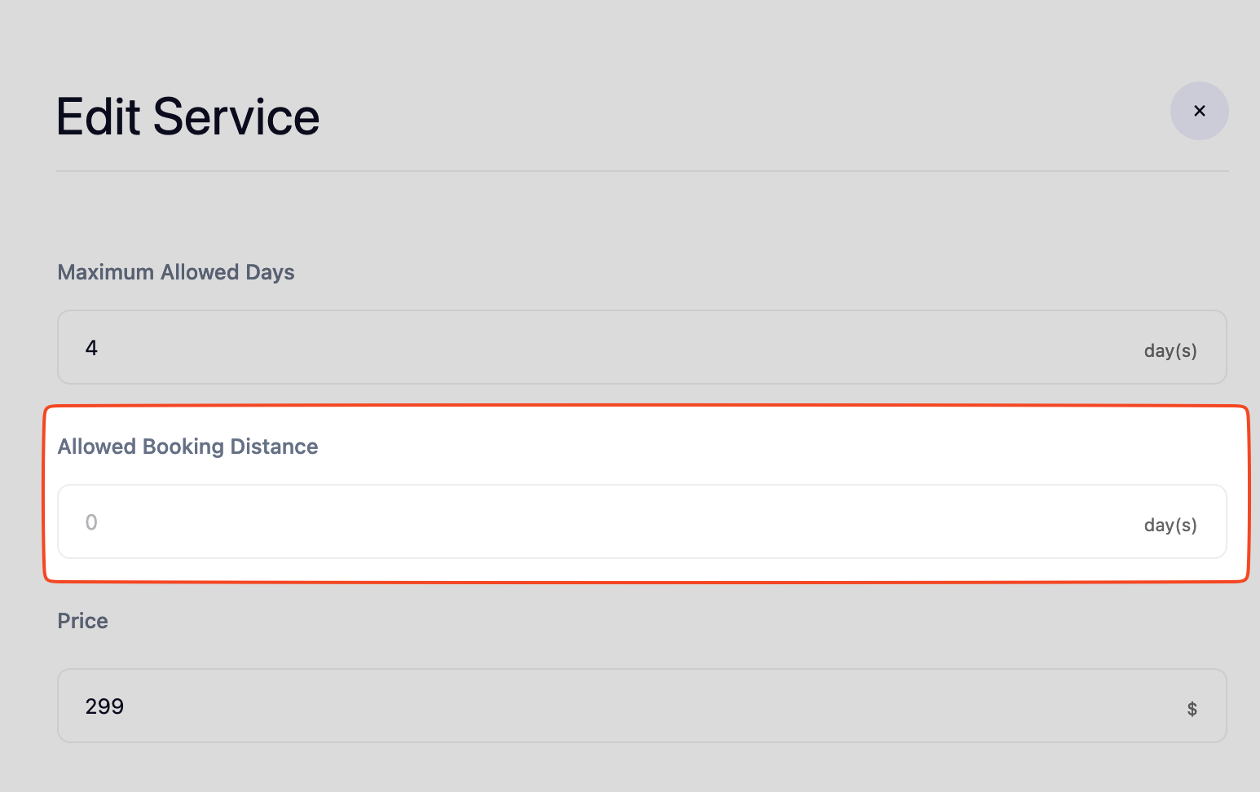Click the Maximum Allowed Days input field
This screenshot has height=792, width=1260.
pyautogui.click(x=571, y=347)
